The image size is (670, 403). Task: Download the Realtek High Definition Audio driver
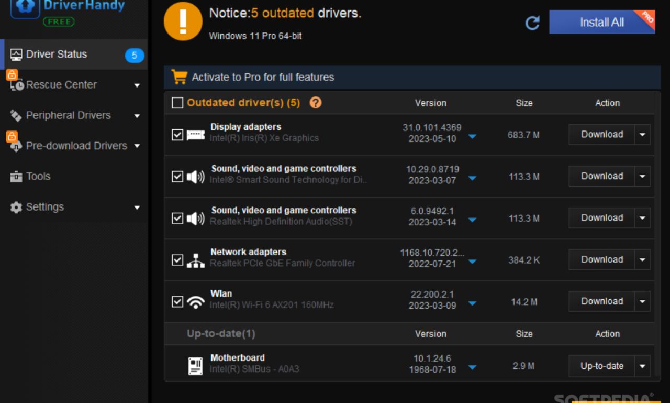click(x=602, y=218)
